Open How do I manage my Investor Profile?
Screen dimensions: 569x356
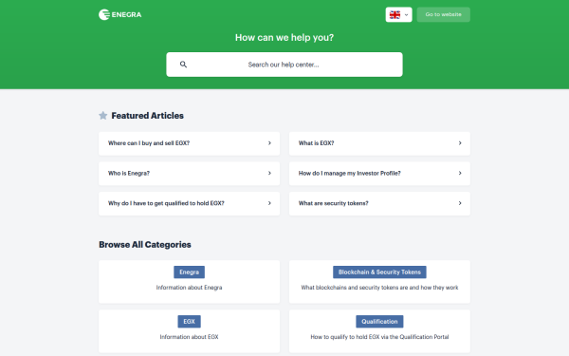click(379, 174)
